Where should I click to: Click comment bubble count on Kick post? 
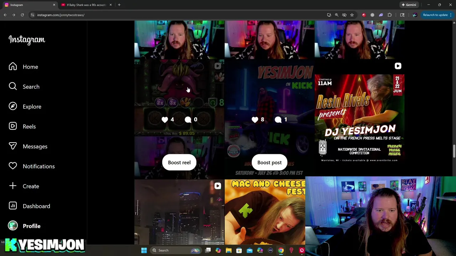[x=281, y=120]
